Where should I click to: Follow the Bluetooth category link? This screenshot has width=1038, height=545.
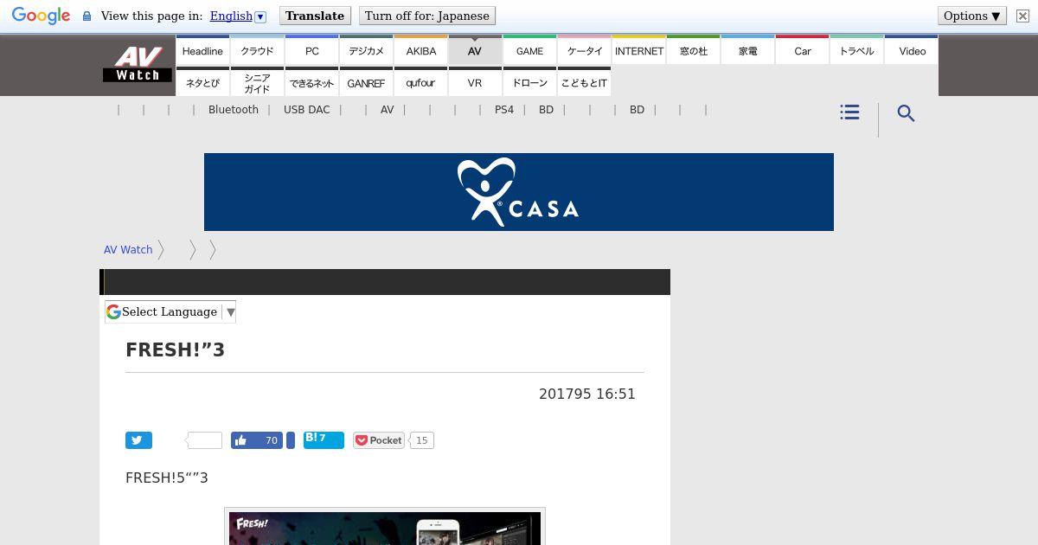[234, 110]
